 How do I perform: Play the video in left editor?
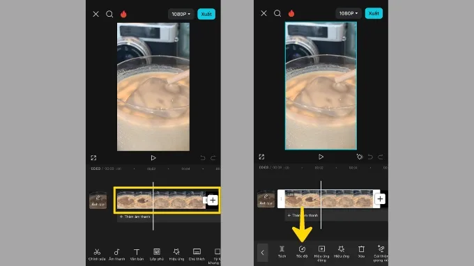[x=153, y=158]
